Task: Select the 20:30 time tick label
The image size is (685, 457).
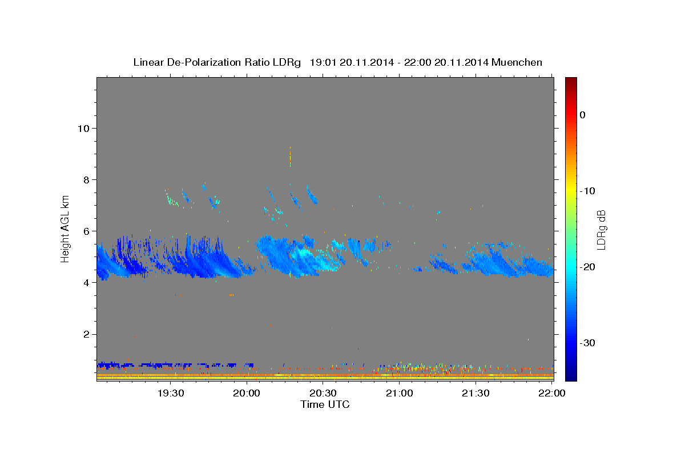Action: coord(323,394)
